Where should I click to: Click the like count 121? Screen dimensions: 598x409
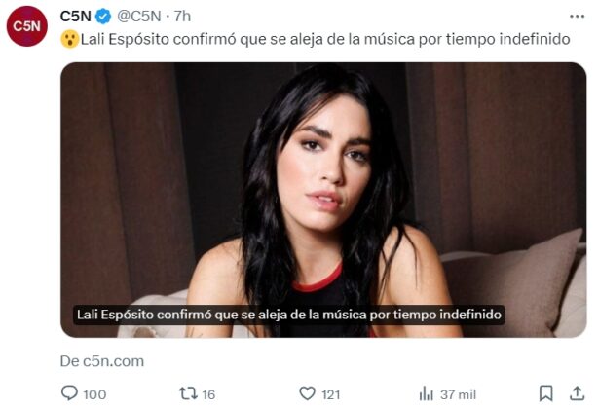(x=331, y=394)
